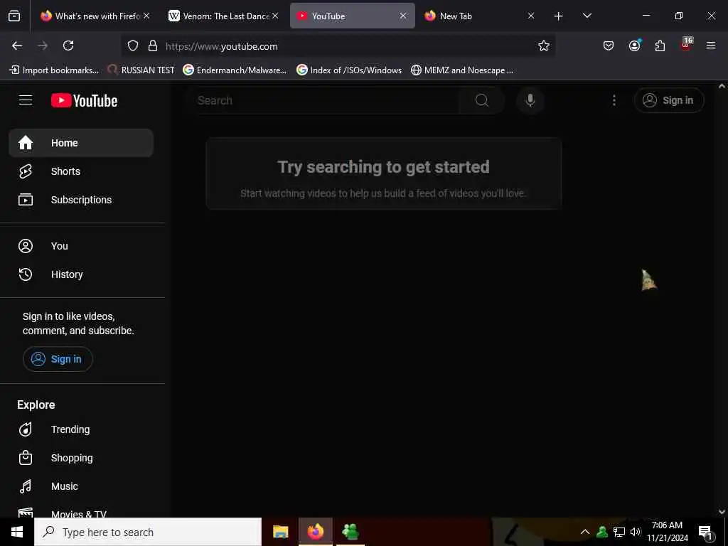Click taskbar Type here to search box
The height and width of the screenshot is (546, 728).
coord(148,532)
